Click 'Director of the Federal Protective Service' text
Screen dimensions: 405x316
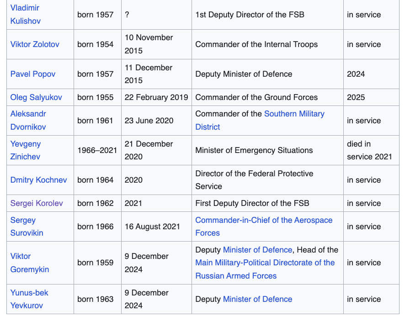[x=255, y=180]
